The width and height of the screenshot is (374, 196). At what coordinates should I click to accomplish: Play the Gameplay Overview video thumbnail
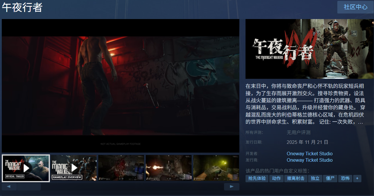[74, 168]
